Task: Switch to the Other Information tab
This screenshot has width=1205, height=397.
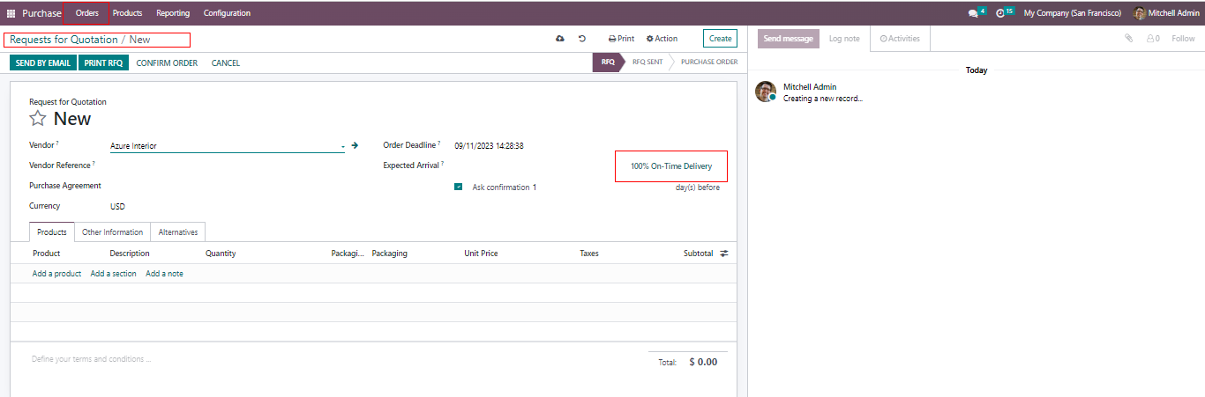Action: click(x=112, y=232)
